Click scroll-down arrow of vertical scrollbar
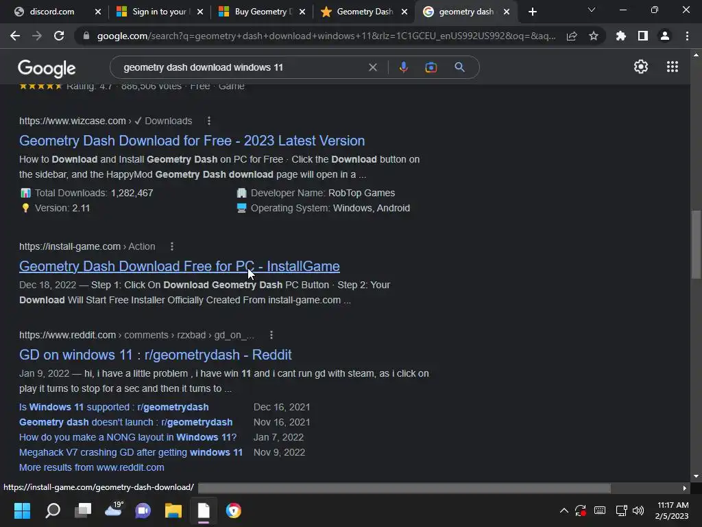This screenshot has height=527, width=702. [x=696, y=476]
